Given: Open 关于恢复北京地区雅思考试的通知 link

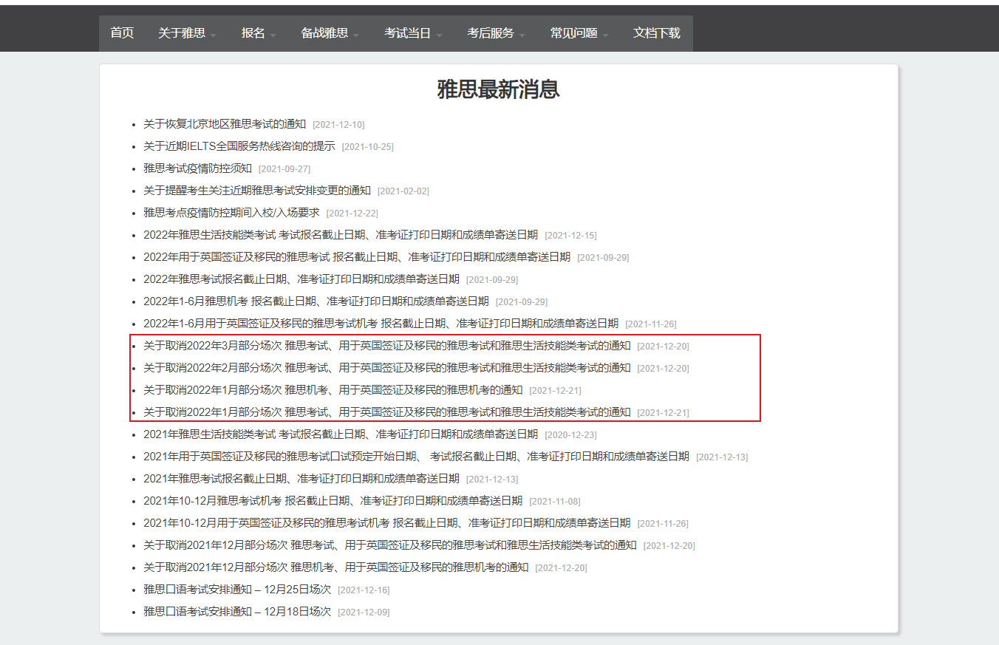Looking at the screenshot, I should pos(224,124).
